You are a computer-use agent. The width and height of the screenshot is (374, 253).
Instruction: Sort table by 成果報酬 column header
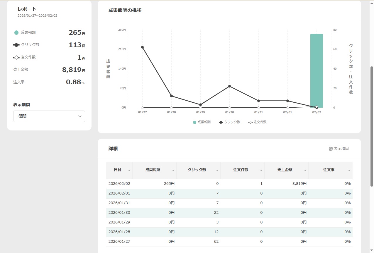[x=155, y=170]
